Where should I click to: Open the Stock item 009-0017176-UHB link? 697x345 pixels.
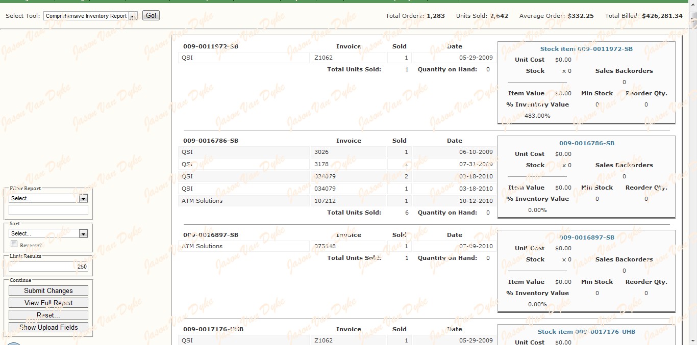point(586,332)
